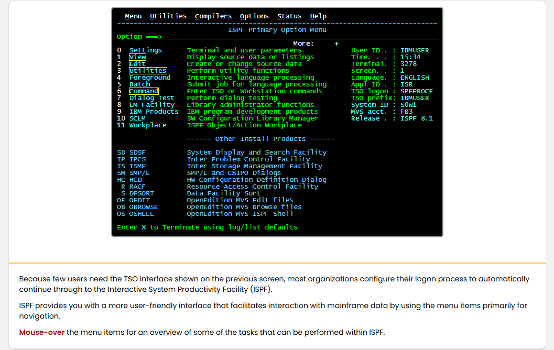Select the OBROWSE product entry
Viewport: 554px width, 350px height.
click(x=144, y=207)
